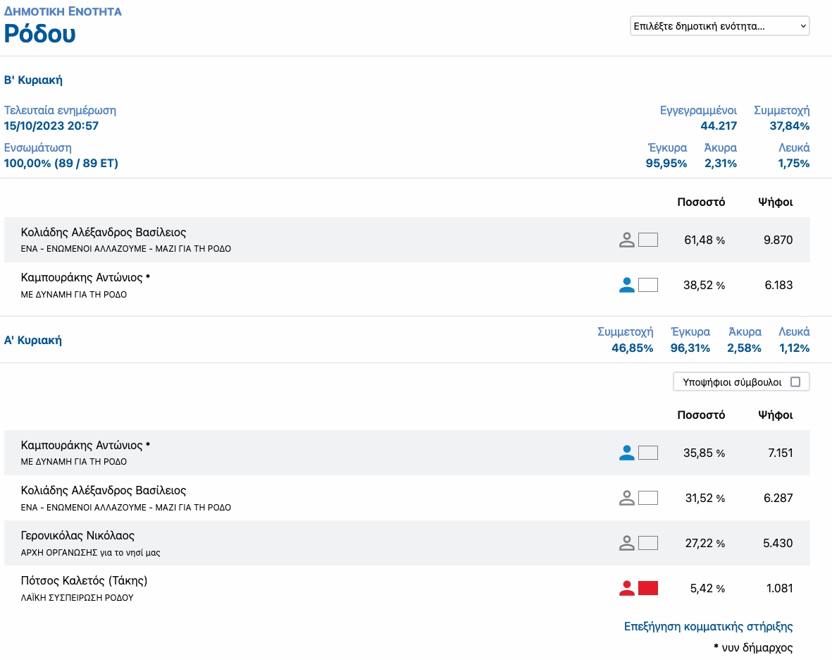The height and width of the screenshot is (660, 832).
Task: Click empty party box in Γερονικόλας row
Action: point(648,543)
